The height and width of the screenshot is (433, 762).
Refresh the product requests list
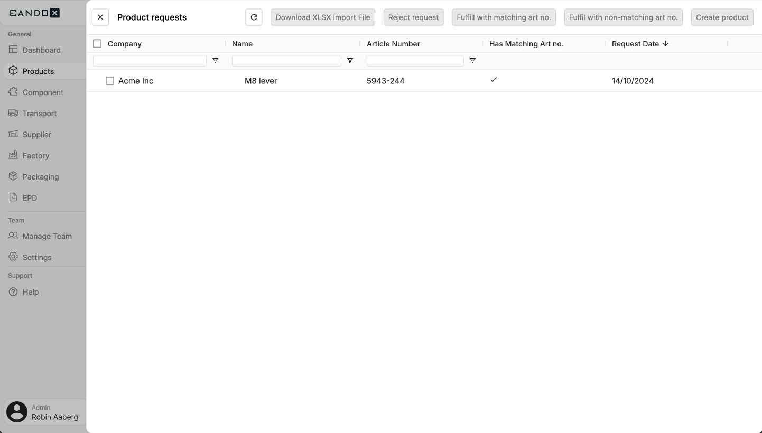(254, 17)
